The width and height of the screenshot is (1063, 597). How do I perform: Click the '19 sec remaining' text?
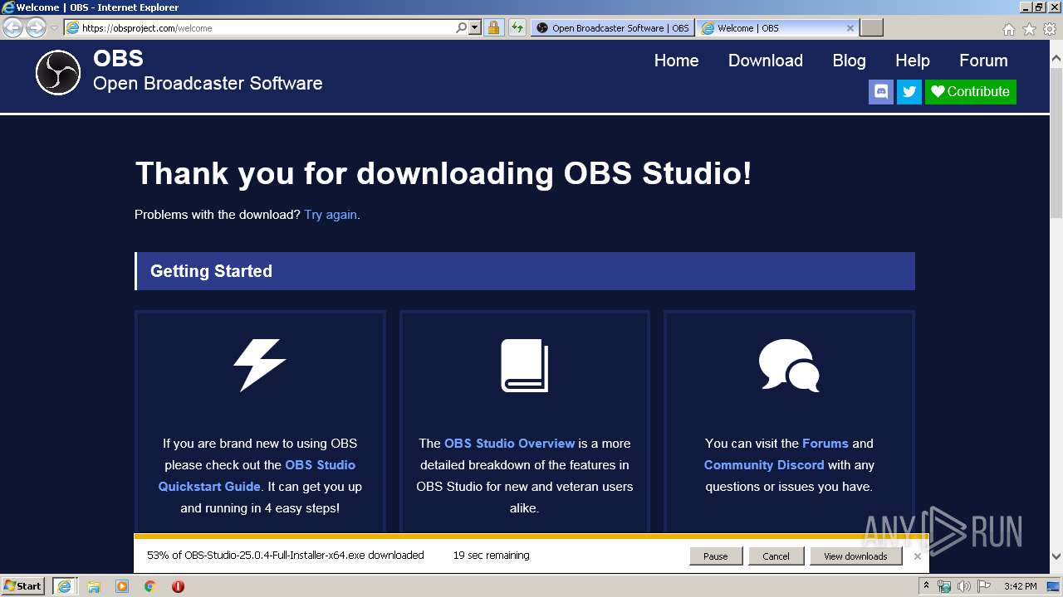coord(491,556)
